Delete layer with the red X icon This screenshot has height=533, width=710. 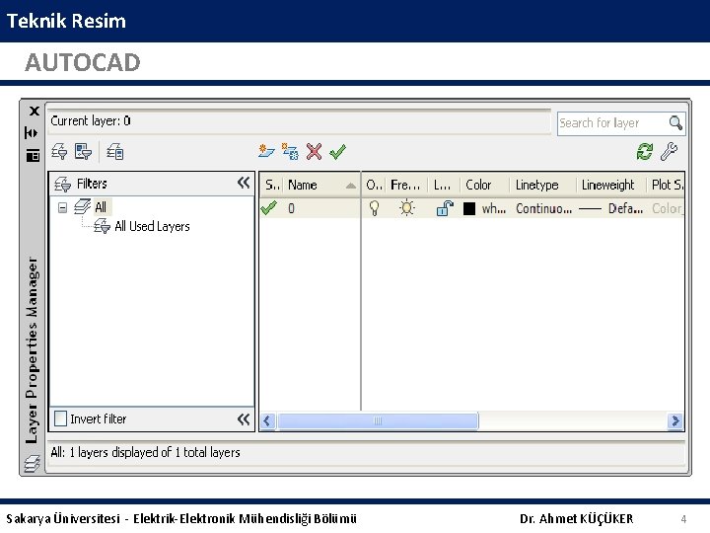point(314,151)
